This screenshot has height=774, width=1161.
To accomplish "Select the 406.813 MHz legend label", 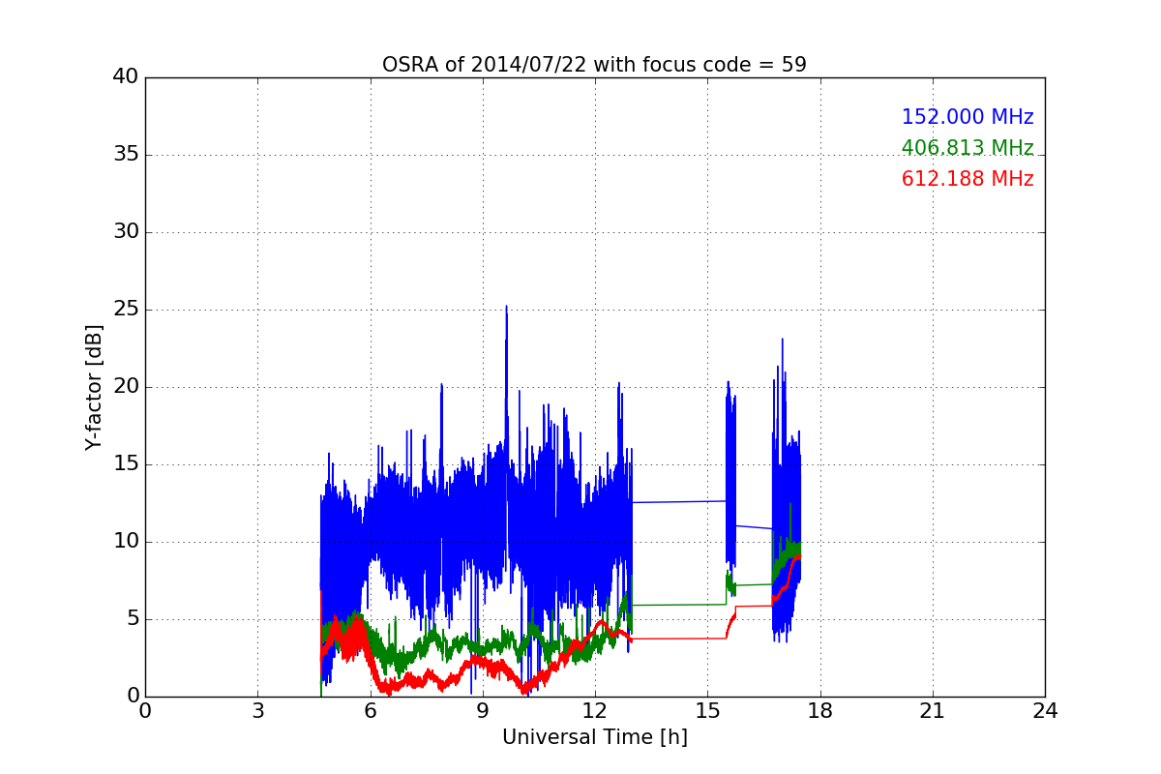I will [x=967, y=148].
